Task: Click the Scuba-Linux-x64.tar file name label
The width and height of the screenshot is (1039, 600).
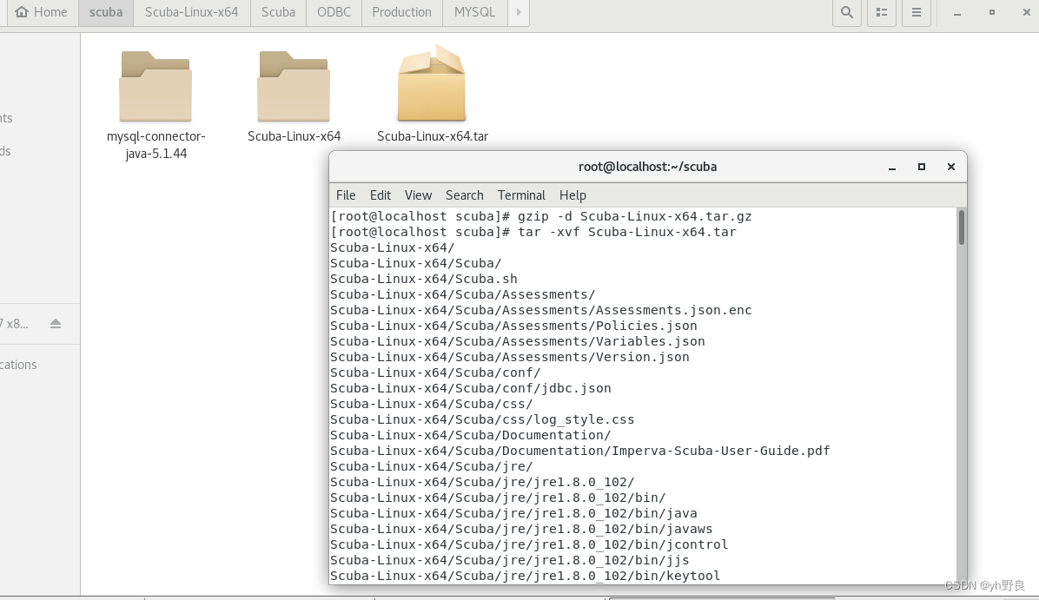Action: (432, 136)
